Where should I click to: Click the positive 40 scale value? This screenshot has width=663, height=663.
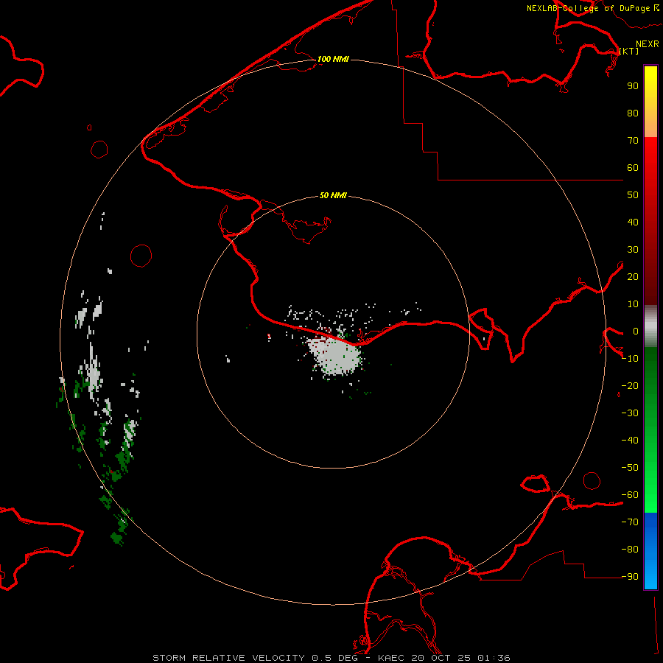tap(633, 222)
